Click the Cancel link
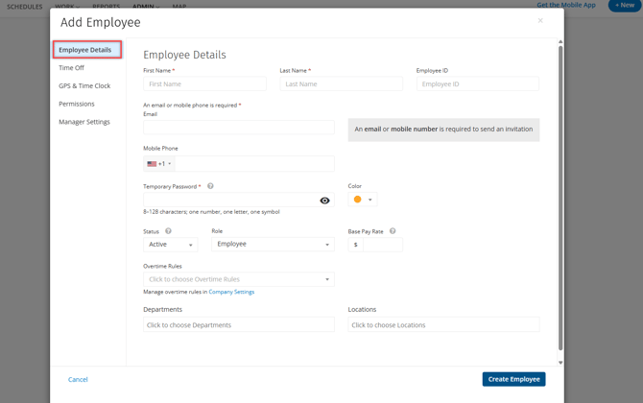The width and height of the screenshot is (643, 403). [78, 379]
